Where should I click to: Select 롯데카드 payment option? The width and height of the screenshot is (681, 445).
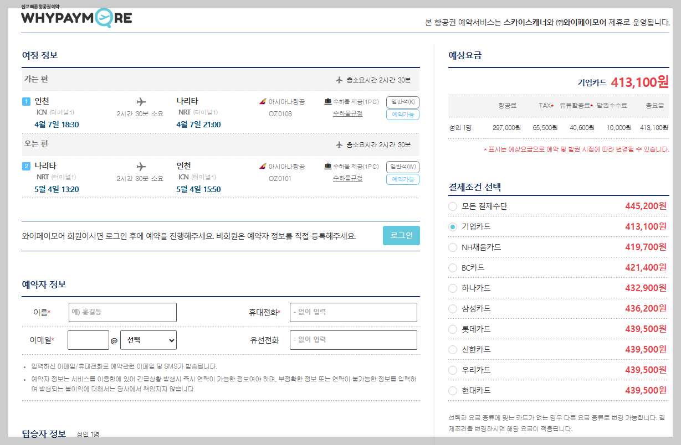pos(453,329)
